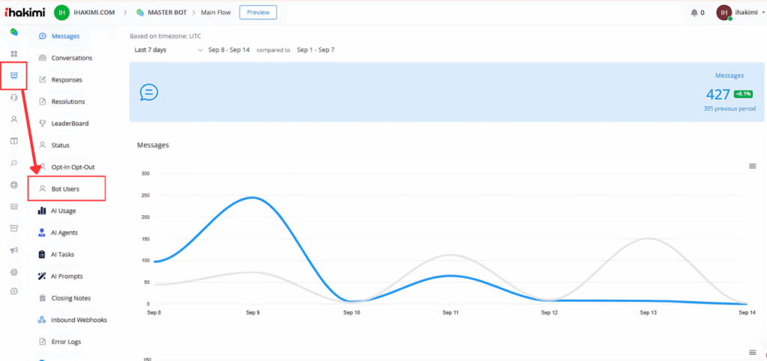Viewport: 767px width, 361px height.
Task: Open the analytics icon highlighted in left rail
Action: coord(13,75)
